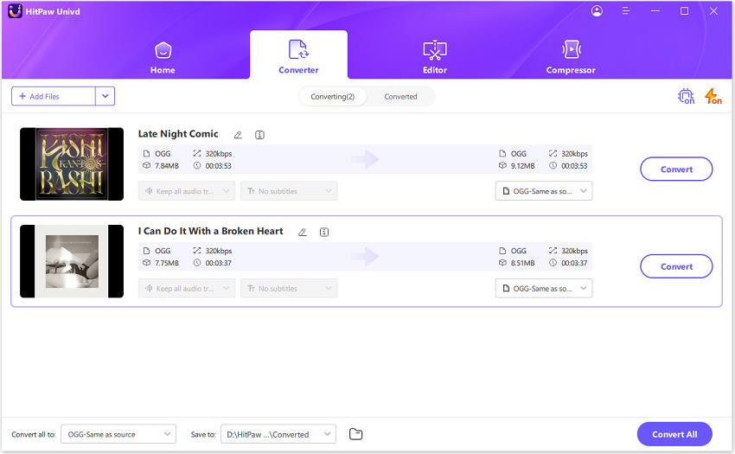
Task: Open audio track dropdown for Late Night Comic
Action: (187, 191)
